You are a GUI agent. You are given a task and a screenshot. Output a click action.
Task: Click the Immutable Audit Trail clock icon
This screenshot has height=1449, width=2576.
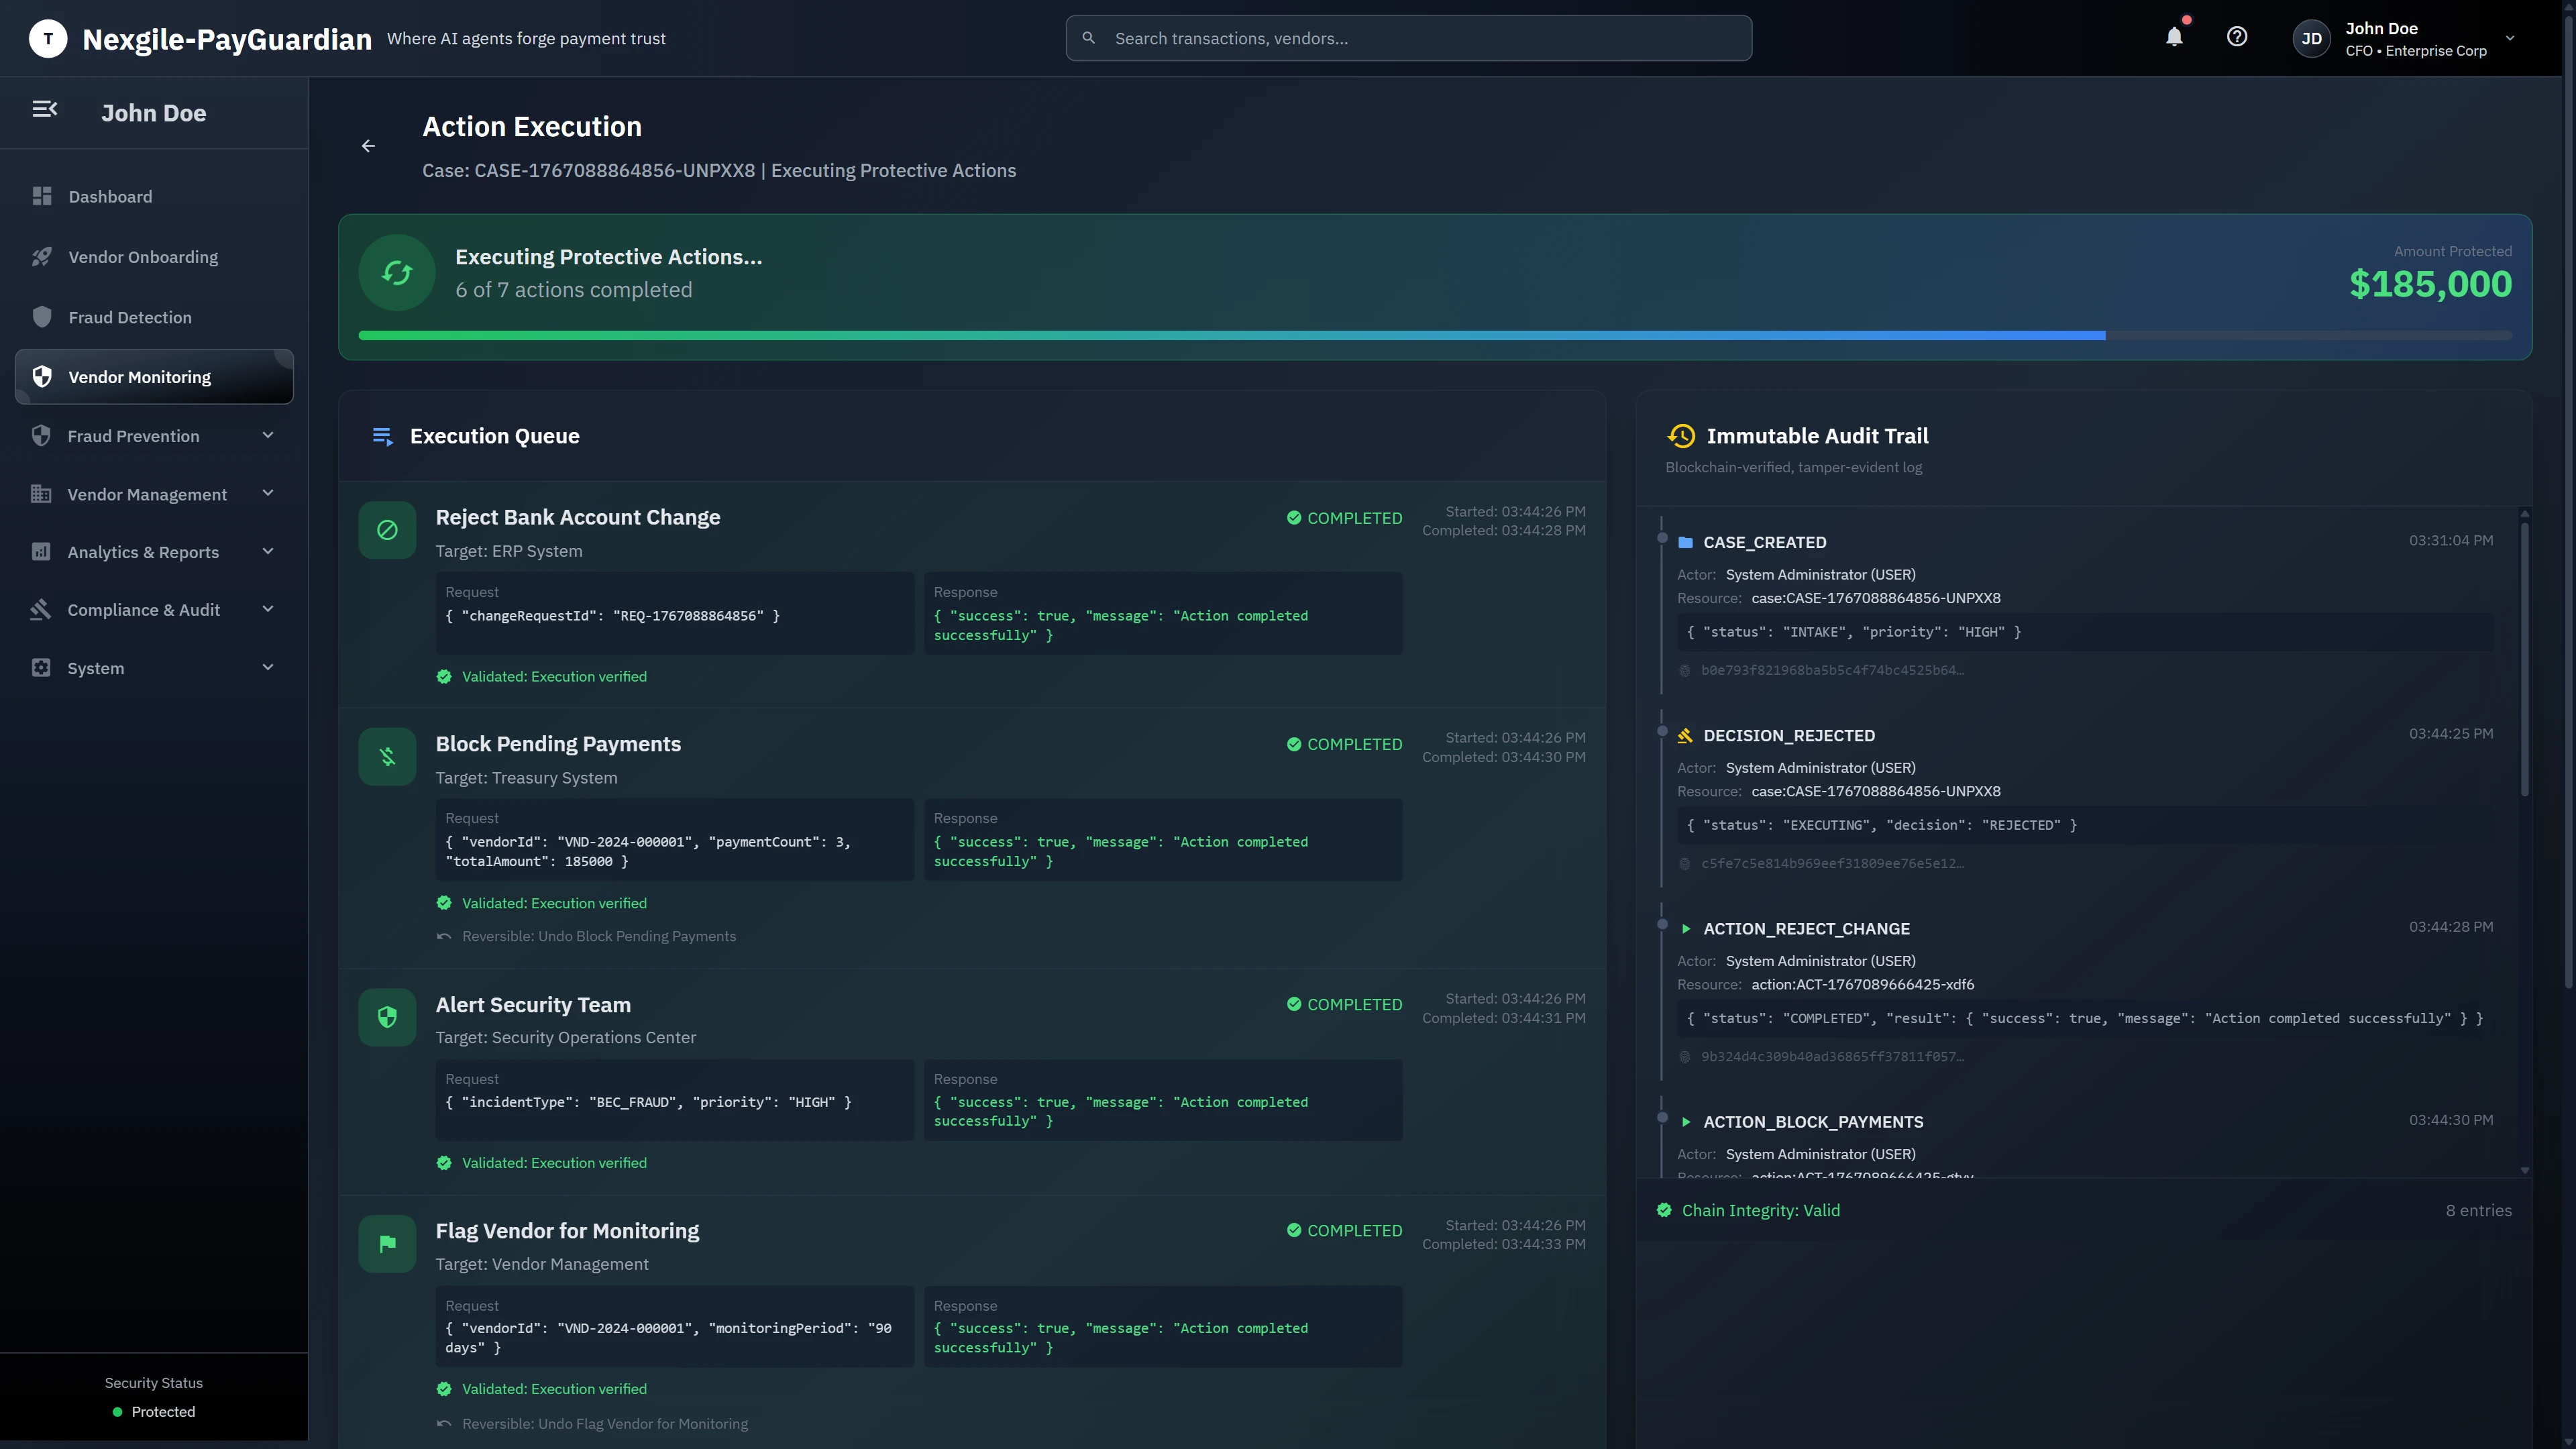pos(1682,436)
